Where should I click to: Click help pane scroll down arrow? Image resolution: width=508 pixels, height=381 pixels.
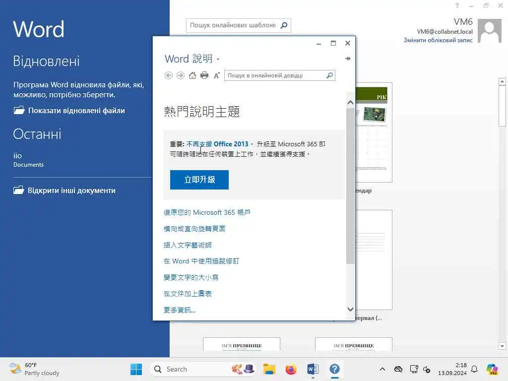350,309
